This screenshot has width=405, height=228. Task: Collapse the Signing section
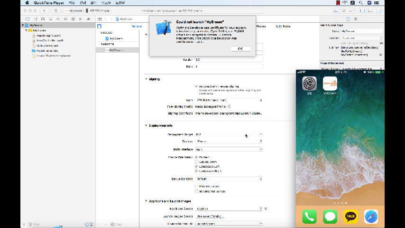[x=146, y=79]
